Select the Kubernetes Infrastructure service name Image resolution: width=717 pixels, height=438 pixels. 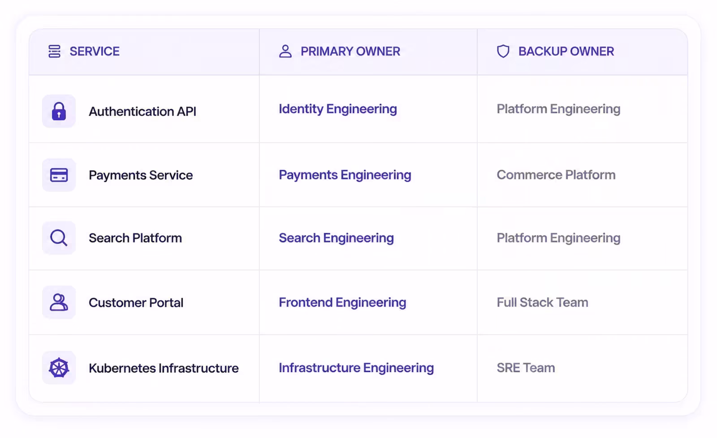click(x=164, y=368)
